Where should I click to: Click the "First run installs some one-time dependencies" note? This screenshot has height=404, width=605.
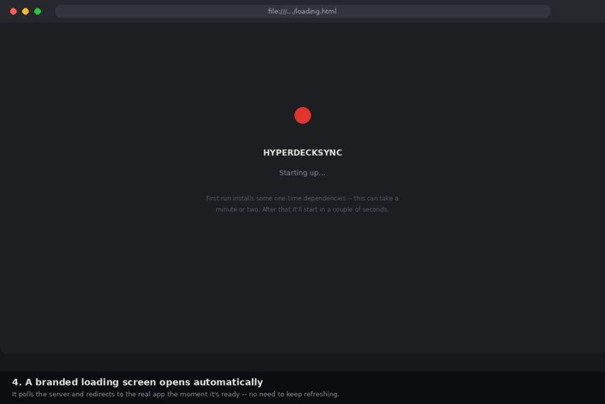coord(302,203)
